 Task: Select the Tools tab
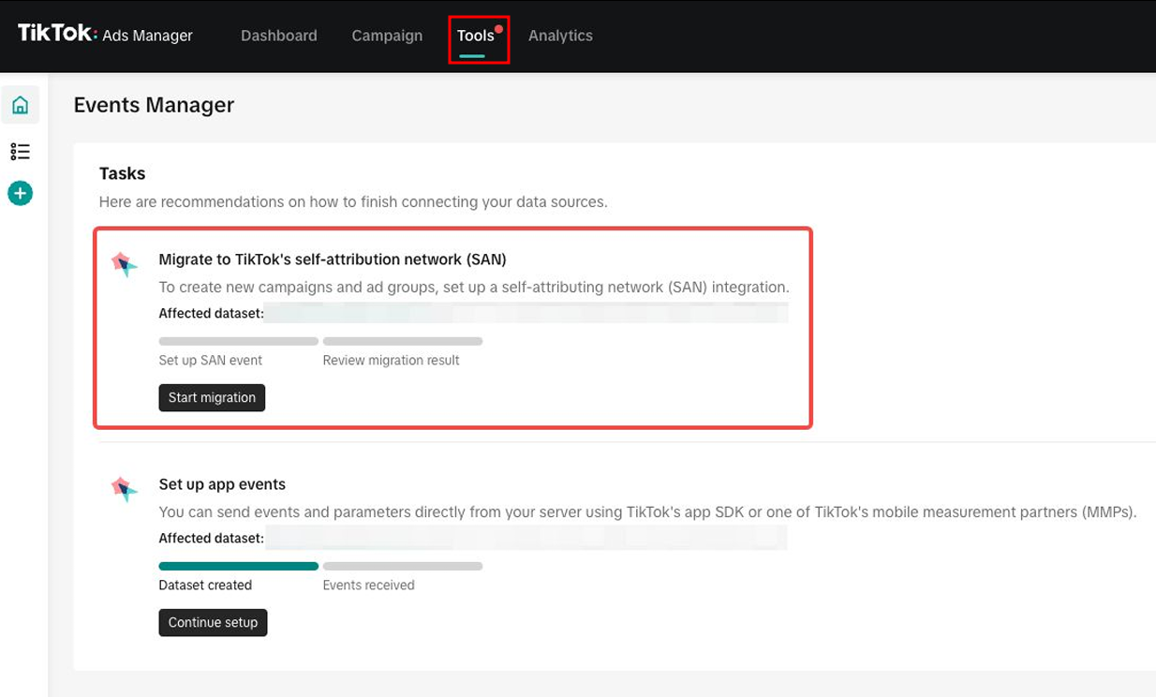[476, 36]
